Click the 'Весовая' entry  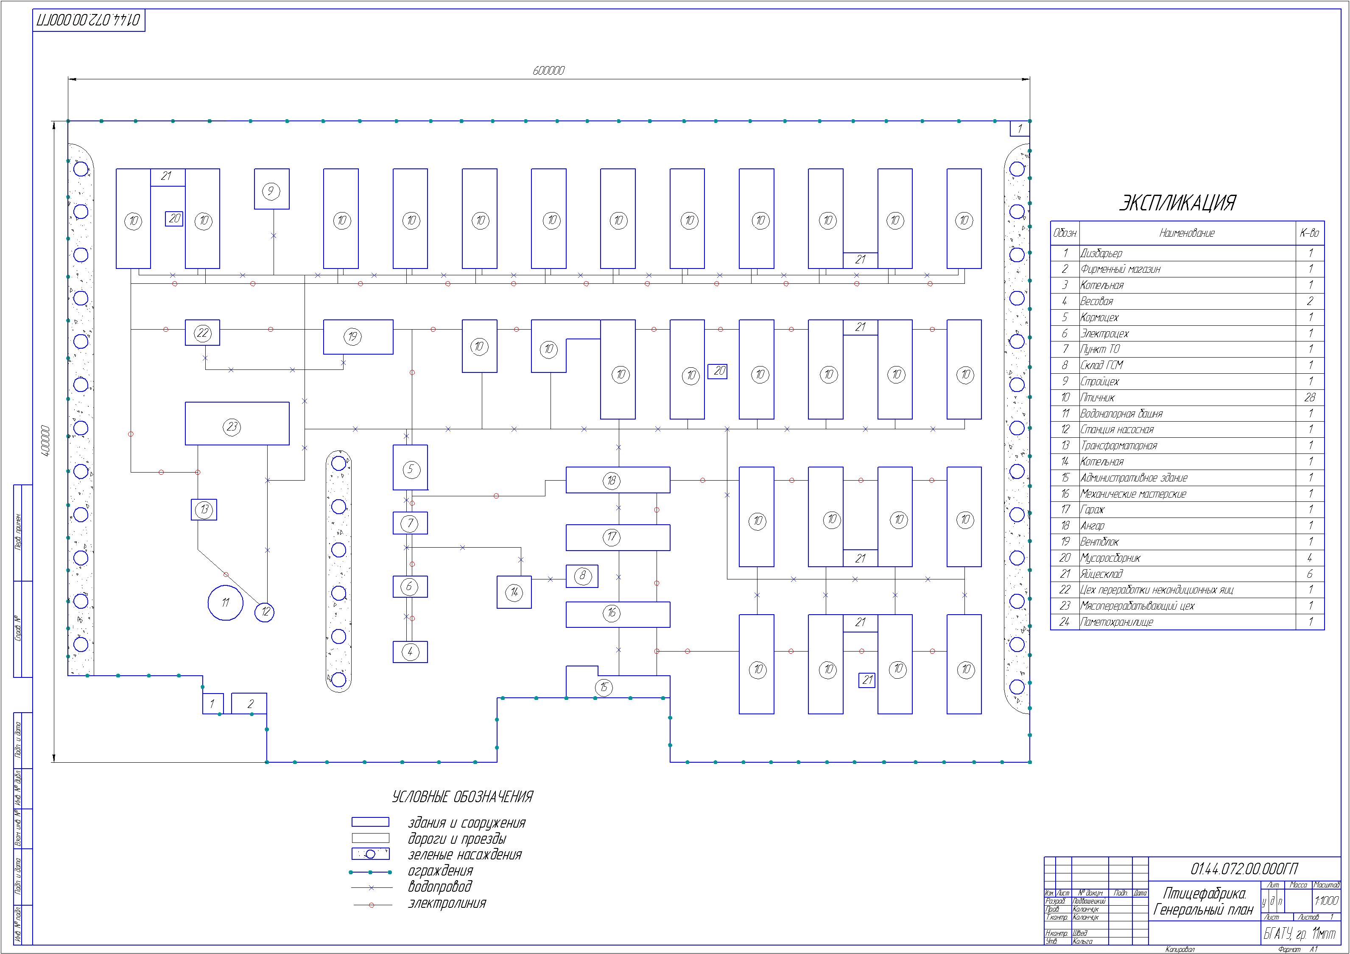click(x=1096, y=301)
